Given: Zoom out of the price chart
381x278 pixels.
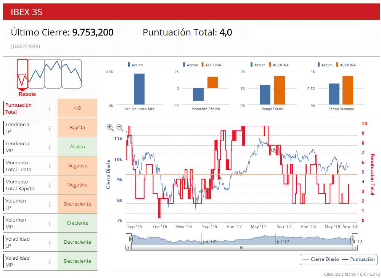Looking at the screenshot, I should tap(120, 127).
